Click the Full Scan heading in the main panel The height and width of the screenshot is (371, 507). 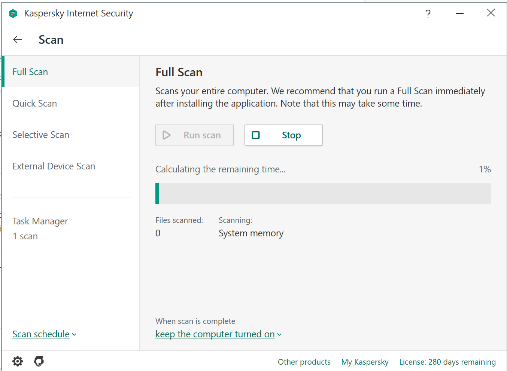pyautogui.click(x=179, y=72)
